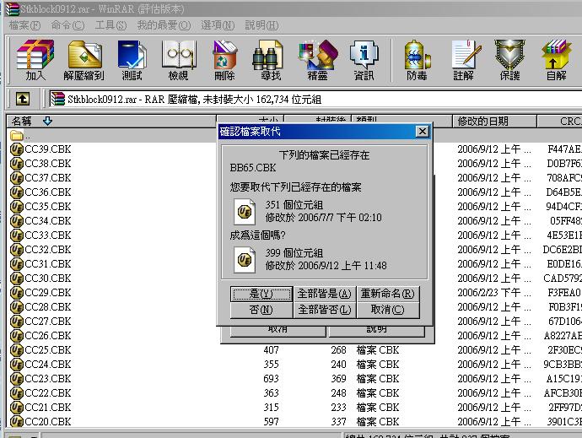Go up one level with arrow button
This screenshot has width=582, height=438.
[23, 99]
